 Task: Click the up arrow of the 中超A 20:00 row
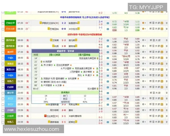pos(167,75)
